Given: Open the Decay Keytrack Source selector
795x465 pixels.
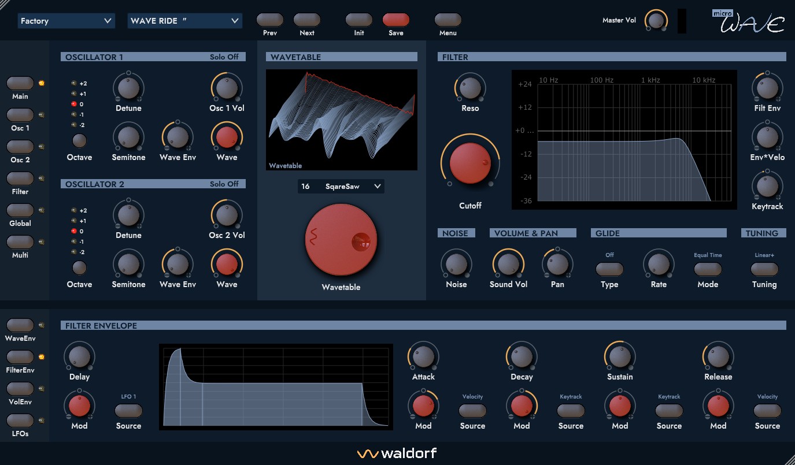Looking at the screenshot, I should 571,411.
